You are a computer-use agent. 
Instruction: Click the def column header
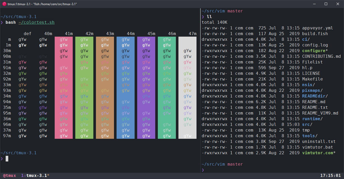click(x=28, y=34)
